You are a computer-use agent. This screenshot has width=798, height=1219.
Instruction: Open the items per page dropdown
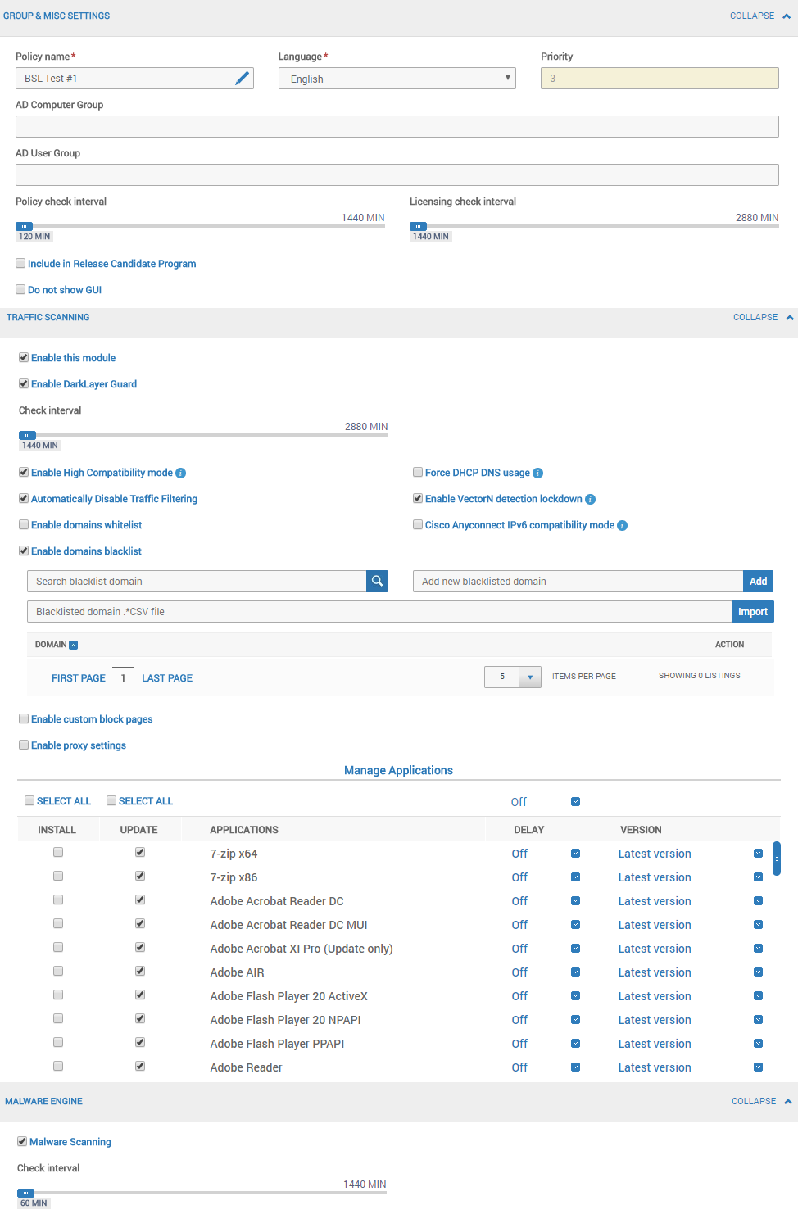coord(530,677)
